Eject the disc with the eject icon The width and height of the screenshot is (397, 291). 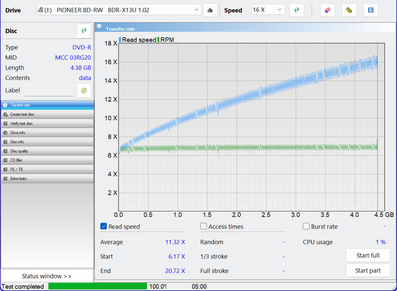click(x=210, y=10)
